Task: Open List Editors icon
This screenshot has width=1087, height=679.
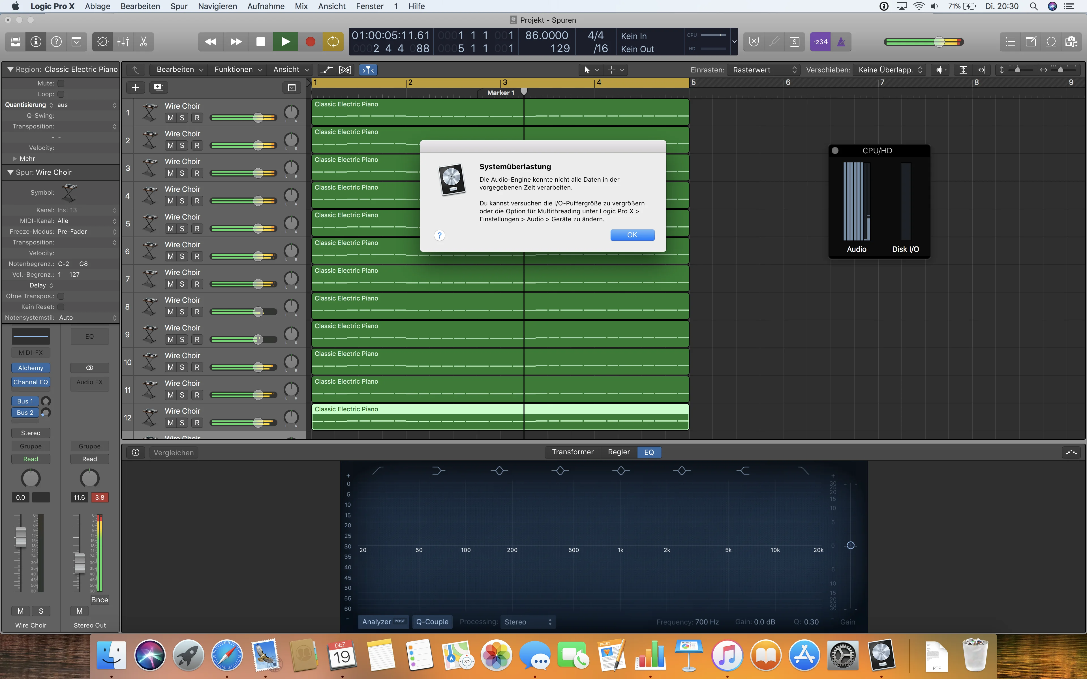Action: (x=1010, y=42)
